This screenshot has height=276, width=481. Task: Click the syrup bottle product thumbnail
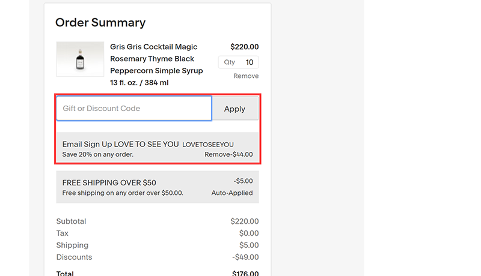tap(80, 59)
